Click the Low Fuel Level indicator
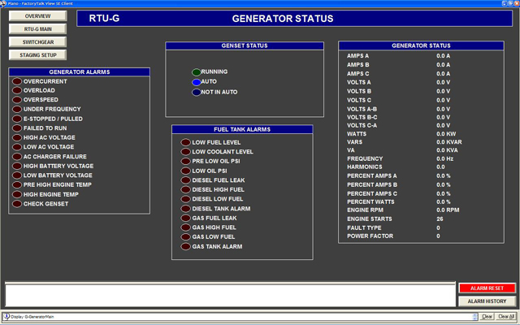Screen dimensions: 520x325 pyautogui.click(x=185, y=142)
